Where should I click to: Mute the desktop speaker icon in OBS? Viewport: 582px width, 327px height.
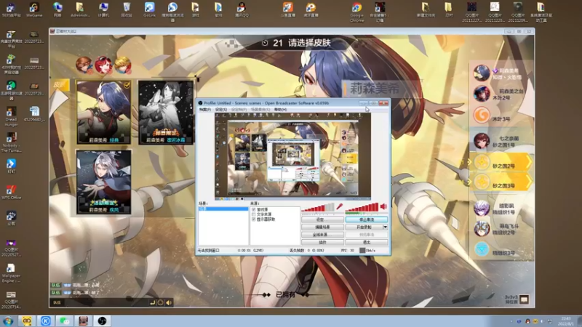tap(384, 206)
